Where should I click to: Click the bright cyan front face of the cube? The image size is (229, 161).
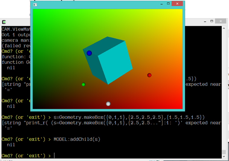[x=114, y=63]
